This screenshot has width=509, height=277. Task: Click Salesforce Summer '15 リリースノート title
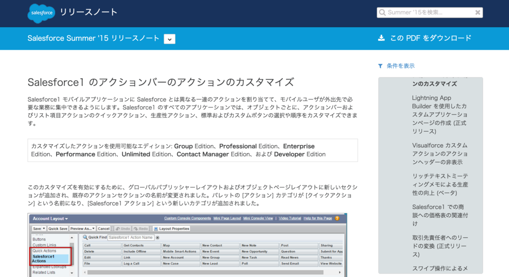click(93, 38)
